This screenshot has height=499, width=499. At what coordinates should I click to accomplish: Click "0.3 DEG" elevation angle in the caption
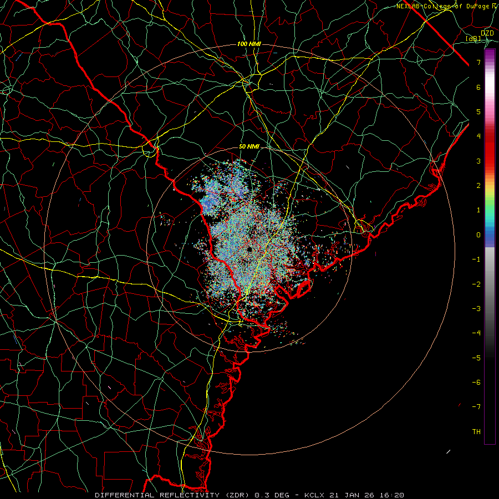pyautogui.click(x=272, y=495)
